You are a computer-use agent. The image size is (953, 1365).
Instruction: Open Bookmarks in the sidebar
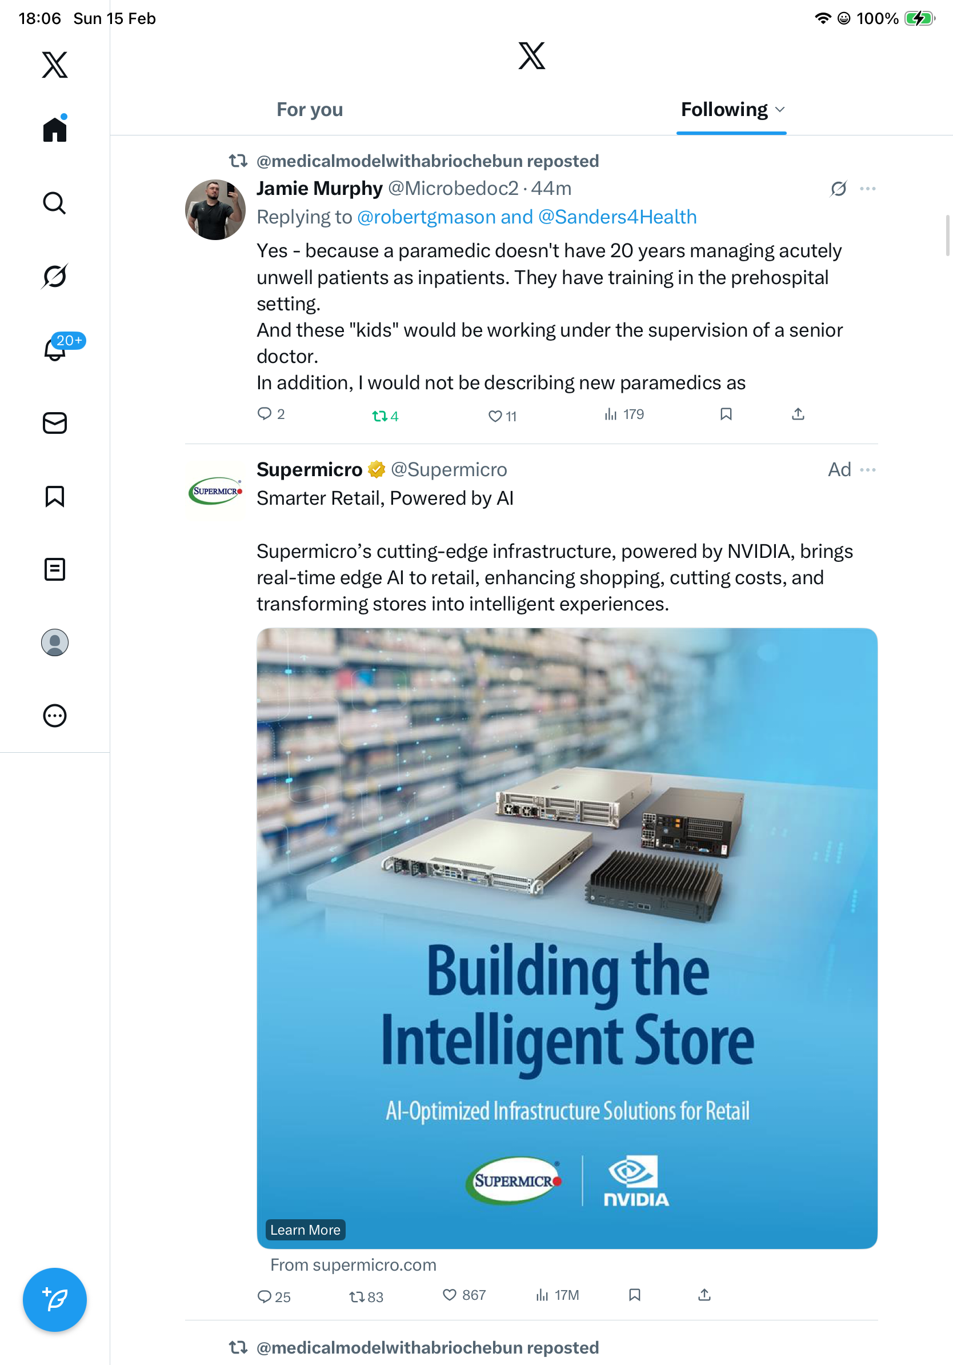tap(54, 496)
